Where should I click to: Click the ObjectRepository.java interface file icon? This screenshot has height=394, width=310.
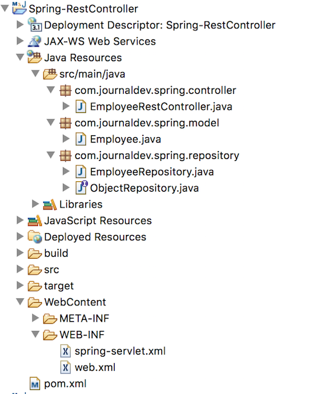point(81,188)
